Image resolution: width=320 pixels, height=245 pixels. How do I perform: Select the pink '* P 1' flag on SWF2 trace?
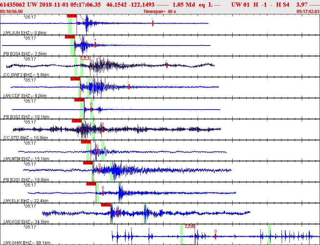pyautogui.click(x=85, y=58)
